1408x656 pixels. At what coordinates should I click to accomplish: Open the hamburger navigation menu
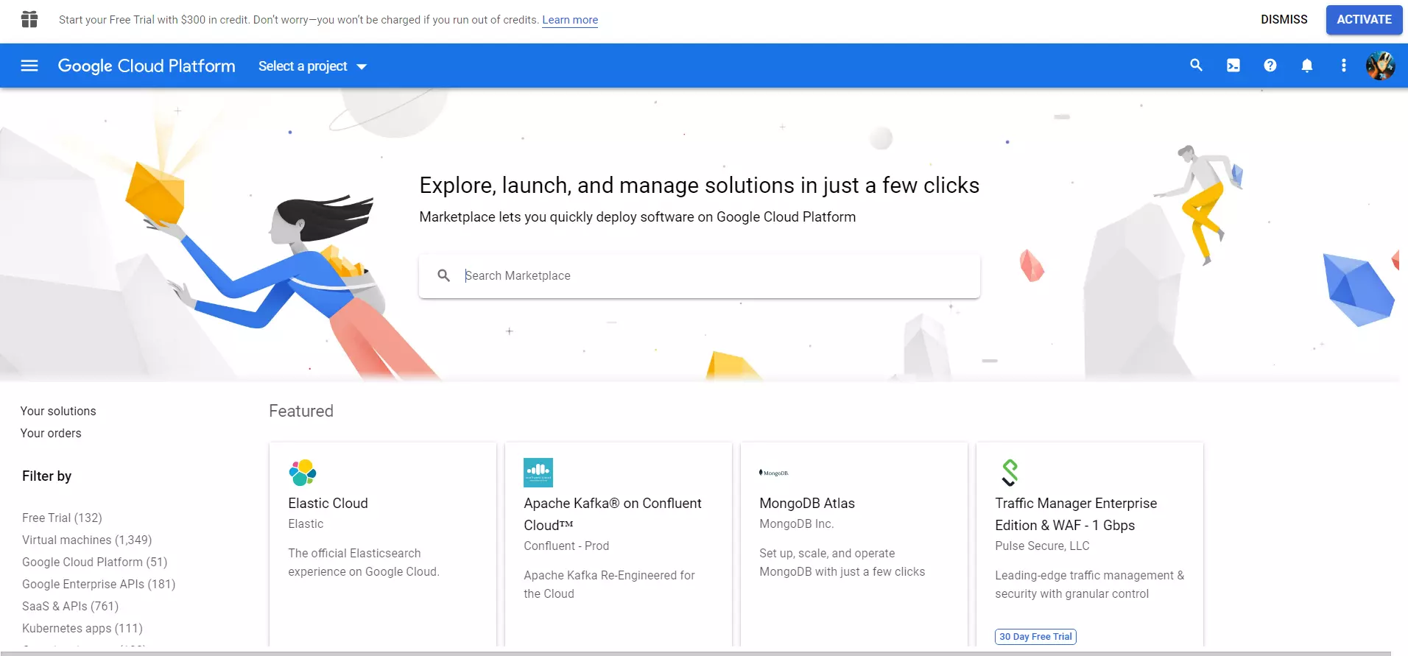(x=29, y=66)
